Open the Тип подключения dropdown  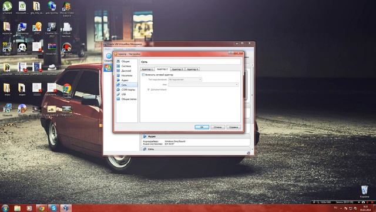(185, 79)
